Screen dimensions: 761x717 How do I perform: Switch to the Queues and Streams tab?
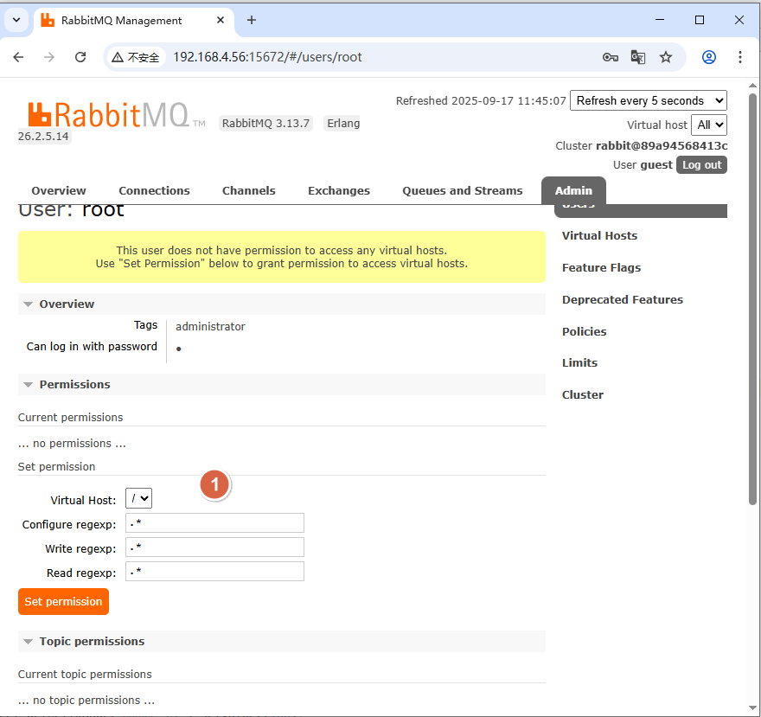point(462,191)
